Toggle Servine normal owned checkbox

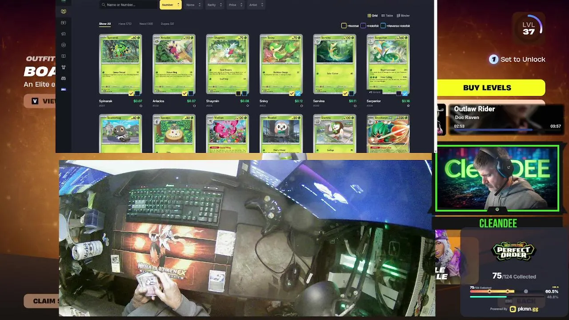coord(345,94)
